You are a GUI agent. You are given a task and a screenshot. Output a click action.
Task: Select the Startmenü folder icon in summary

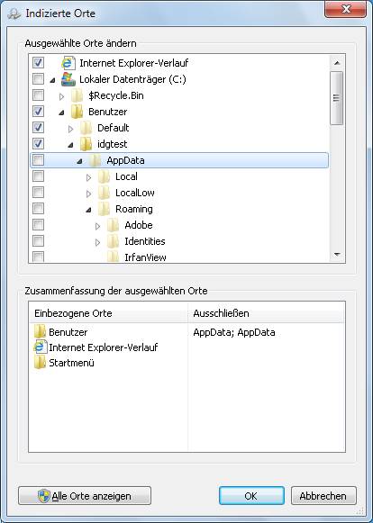pyautogui.click(x=40, y=363)
